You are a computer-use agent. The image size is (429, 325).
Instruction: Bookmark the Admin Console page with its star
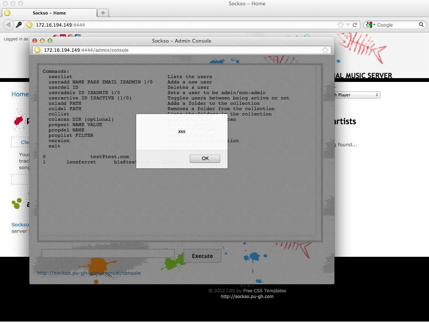[325, 50]
